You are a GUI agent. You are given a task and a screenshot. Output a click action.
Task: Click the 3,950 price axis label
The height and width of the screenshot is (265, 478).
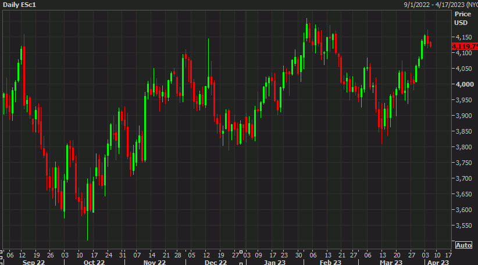463,100
